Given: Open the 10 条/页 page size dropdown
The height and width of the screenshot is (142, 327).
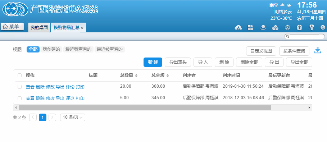Looking at the screenshot, I should pos(73,118).
